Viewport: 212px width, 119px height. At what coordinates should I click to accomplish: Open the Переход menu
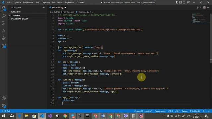46,2
